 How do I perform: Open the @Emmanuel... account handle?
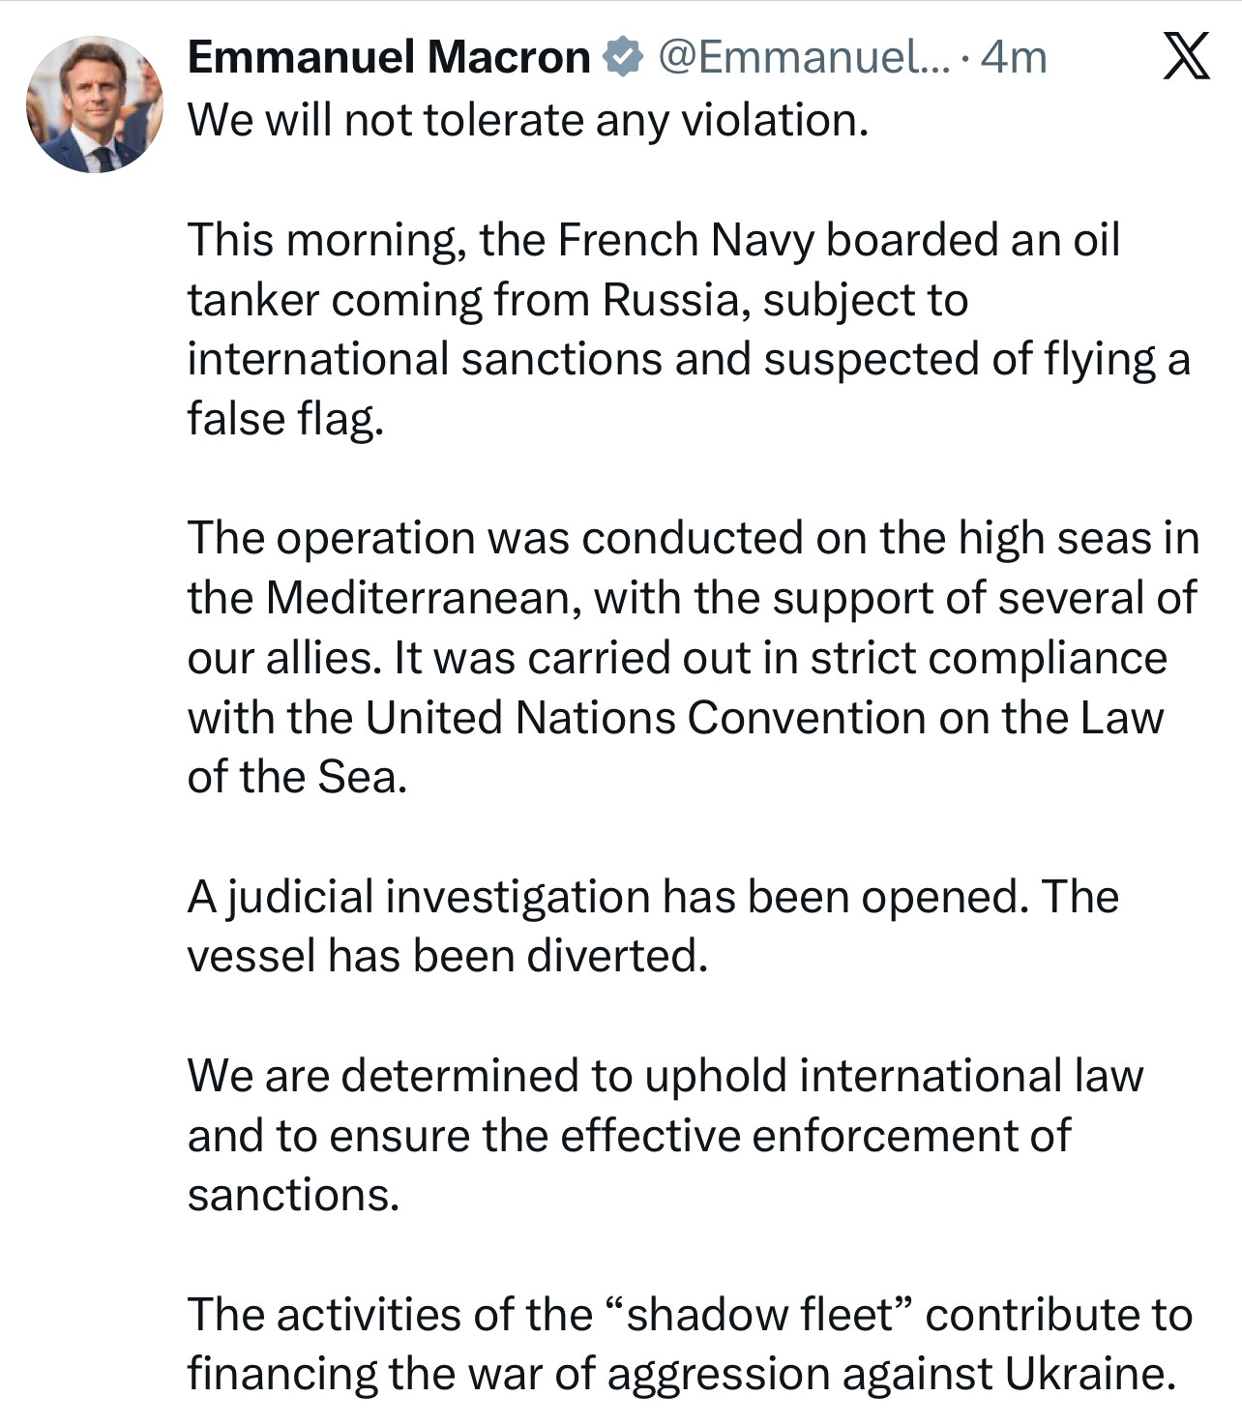[803, 57]
